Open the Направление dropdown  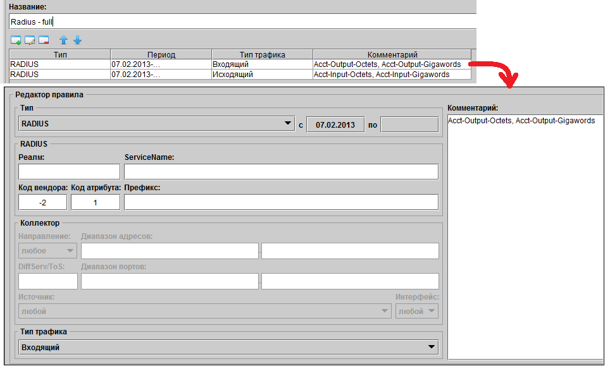point(47,250)
